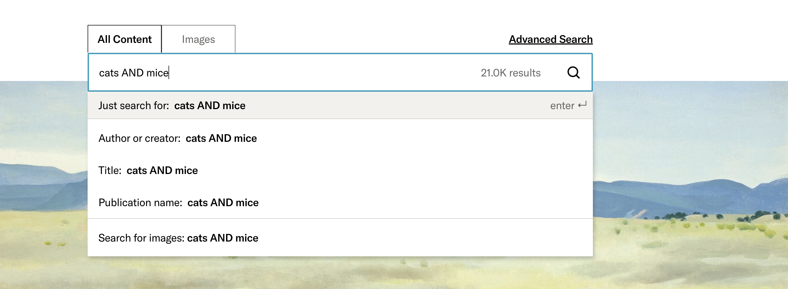The image size is (788, 289).
Task: Click the "enter" hint label
Action: click(x=562, y=106)
